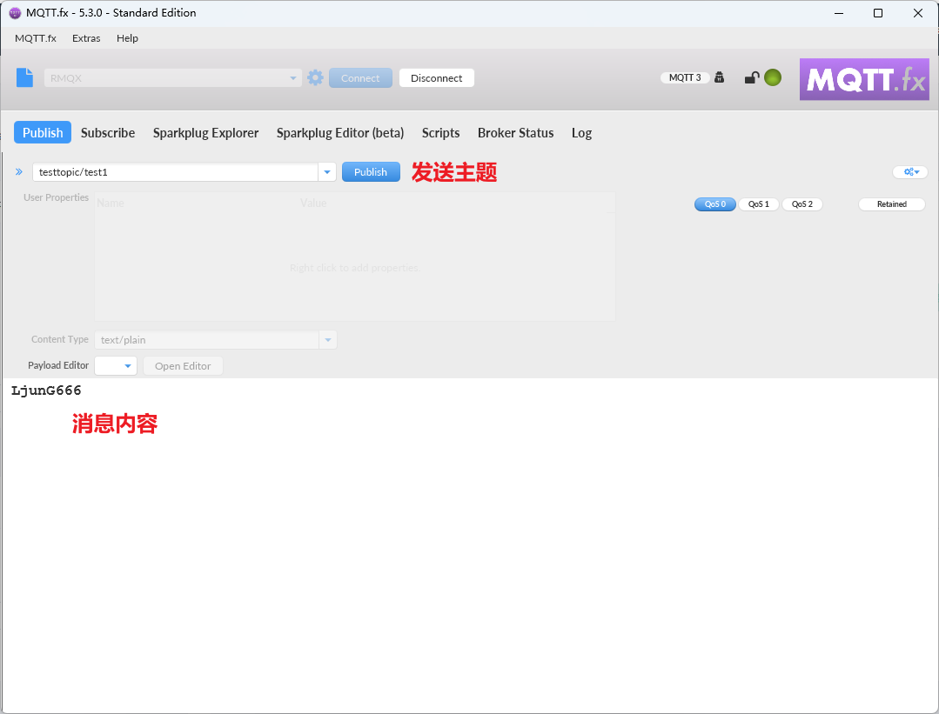Click the User Properties label

[x=56, y=197]
